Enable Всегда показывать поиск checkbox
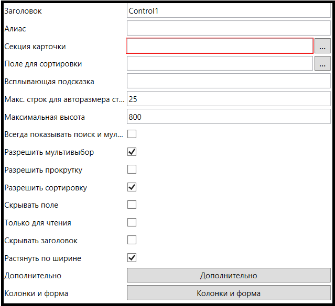Viewport: 335px width, 306px height. click(132, 134)
